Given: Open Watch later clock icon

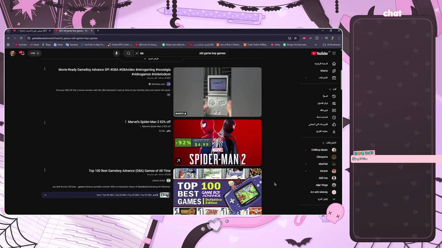Looking at the screenshot, I should (x=334, y=117).
